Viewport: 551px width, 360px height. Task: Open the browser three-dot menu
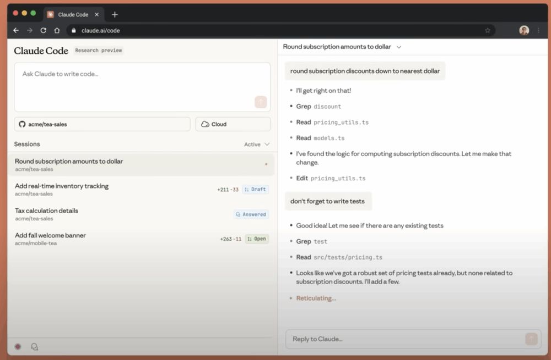pos(538,30)
